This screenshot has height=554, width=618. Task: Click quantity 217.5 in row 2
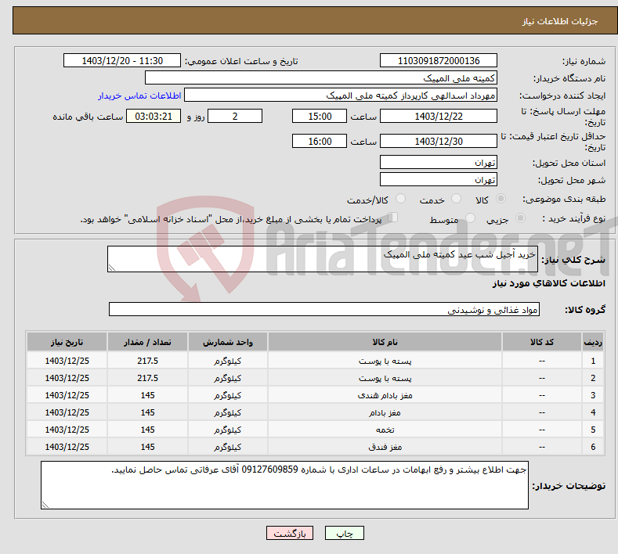click(147, 378)
